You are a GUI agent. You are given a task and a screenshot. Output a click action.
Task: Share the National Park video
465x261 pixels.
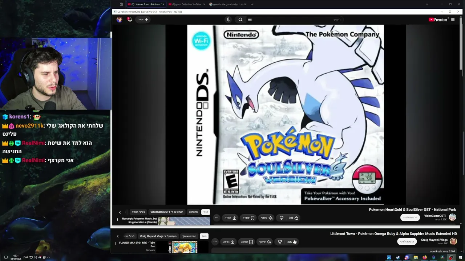267,218
